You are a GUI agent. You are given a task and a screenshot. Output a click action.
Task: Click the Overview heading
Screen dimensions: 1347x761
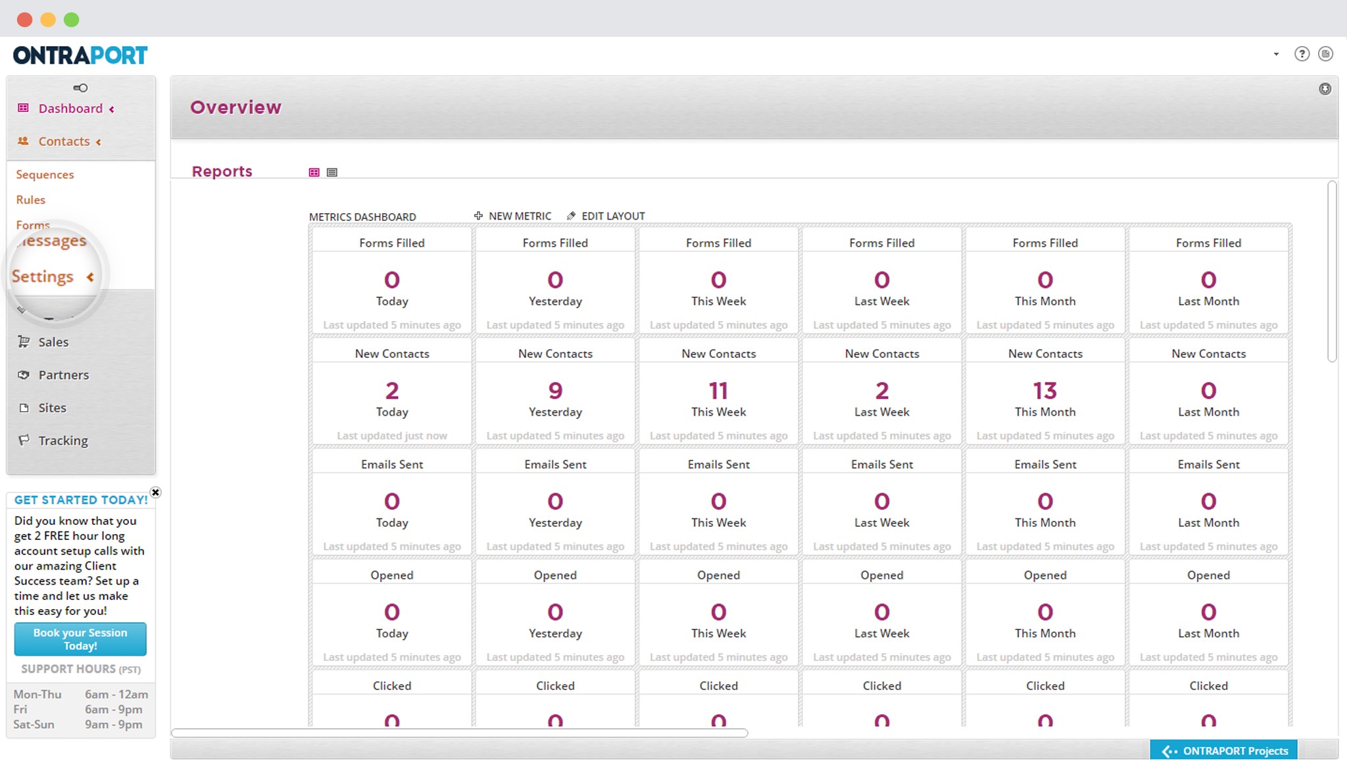pyautogui.click(x=235, y=107)
